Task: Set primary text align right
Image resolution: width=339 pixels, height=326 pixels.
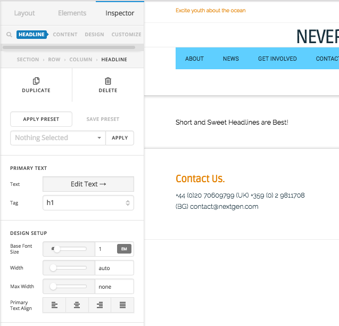Action: point(100,305)
